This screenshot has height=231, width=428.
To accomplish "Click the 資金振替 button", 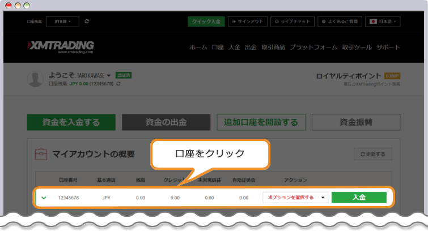I will [x=356, y=122].
